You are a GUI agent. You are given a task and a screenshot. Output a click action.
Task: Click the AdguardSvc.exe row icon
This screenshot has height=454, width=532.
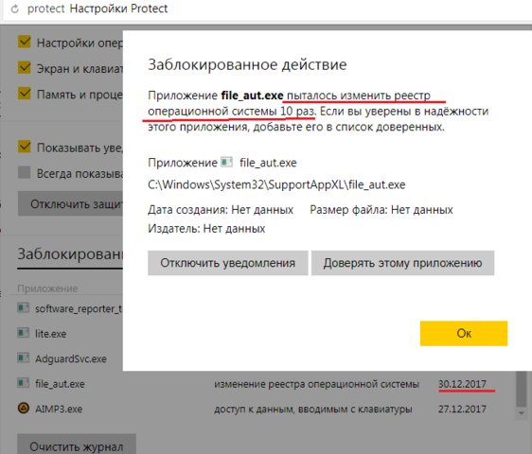(x=23, y=358)
